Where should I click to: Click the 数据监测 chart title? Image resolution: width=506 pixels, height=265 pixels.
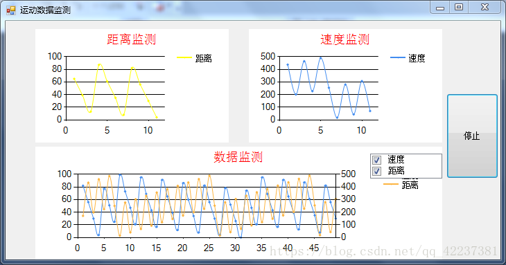pos(238,157)
